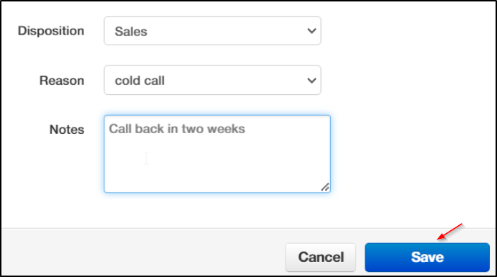497x277 pixels.
Task: Click the grey footer bar left of Cancel
Action: point(142,252)
